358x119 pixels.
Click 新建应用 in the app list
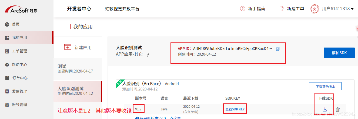78,47
